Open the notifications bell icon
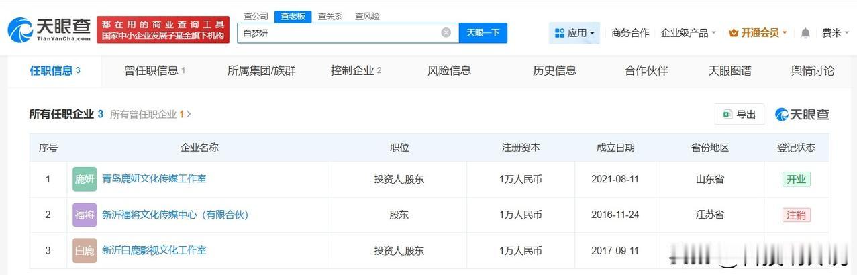This screenshot has width=857, height=275. coord(805,33)
